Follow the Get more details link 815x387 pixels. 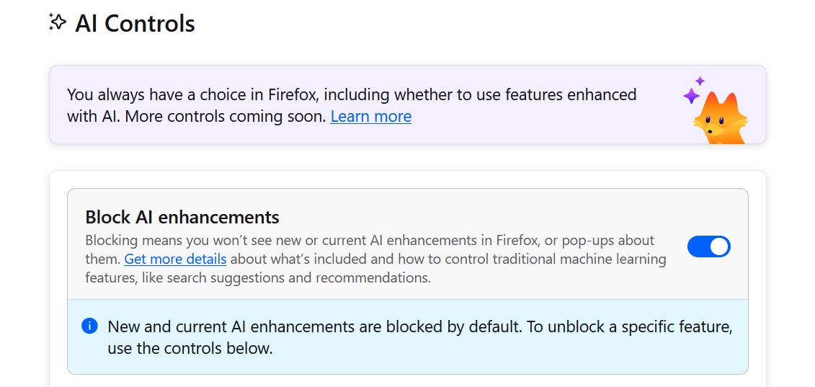(x=175, y=259)
